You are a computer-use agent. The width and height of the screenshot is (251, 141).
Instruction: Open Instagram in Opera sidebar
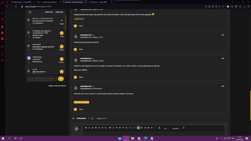click(3, 39)
